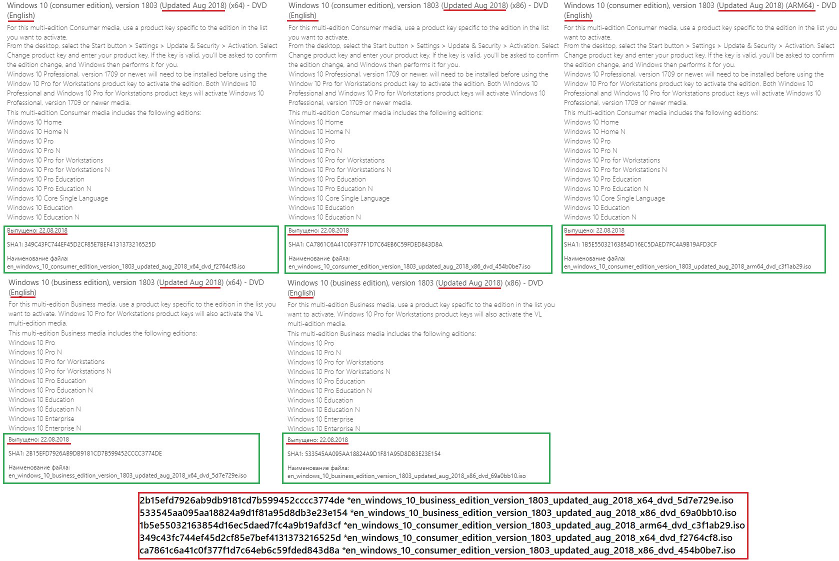The height and width of the screenshot is (561, 839).
Task: Select the business edition (x86) DVD heading
Action: click(415, 288)
